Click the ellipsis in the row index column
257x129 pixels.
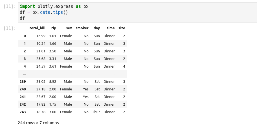(x=25, y=74)
